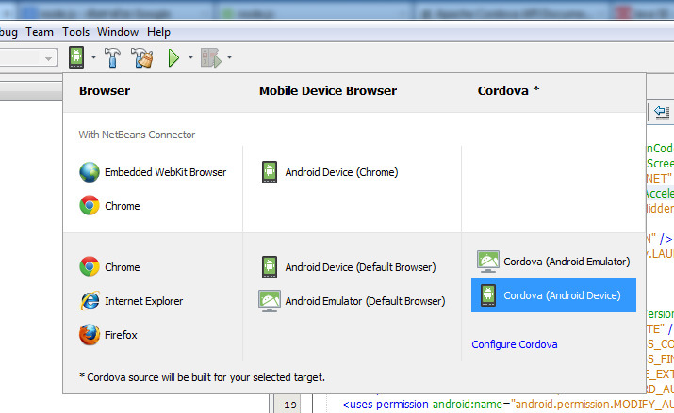Open the Tools menu

[x=76, y=31]
